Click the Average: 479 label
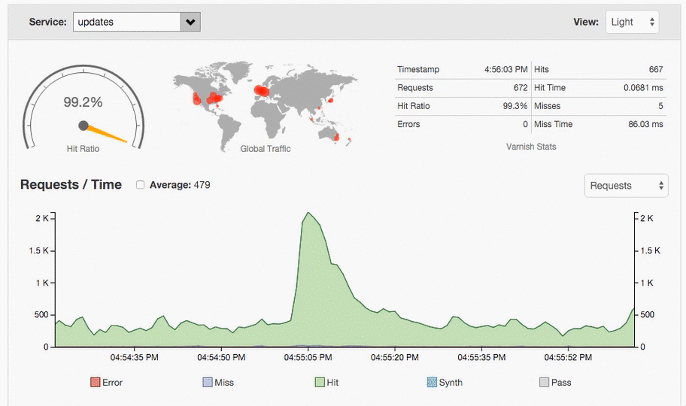The height and width of the screenshot is (406, 686). point(180,185)
